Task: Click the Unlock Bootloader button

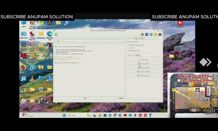Action: [x=144, y=72]
